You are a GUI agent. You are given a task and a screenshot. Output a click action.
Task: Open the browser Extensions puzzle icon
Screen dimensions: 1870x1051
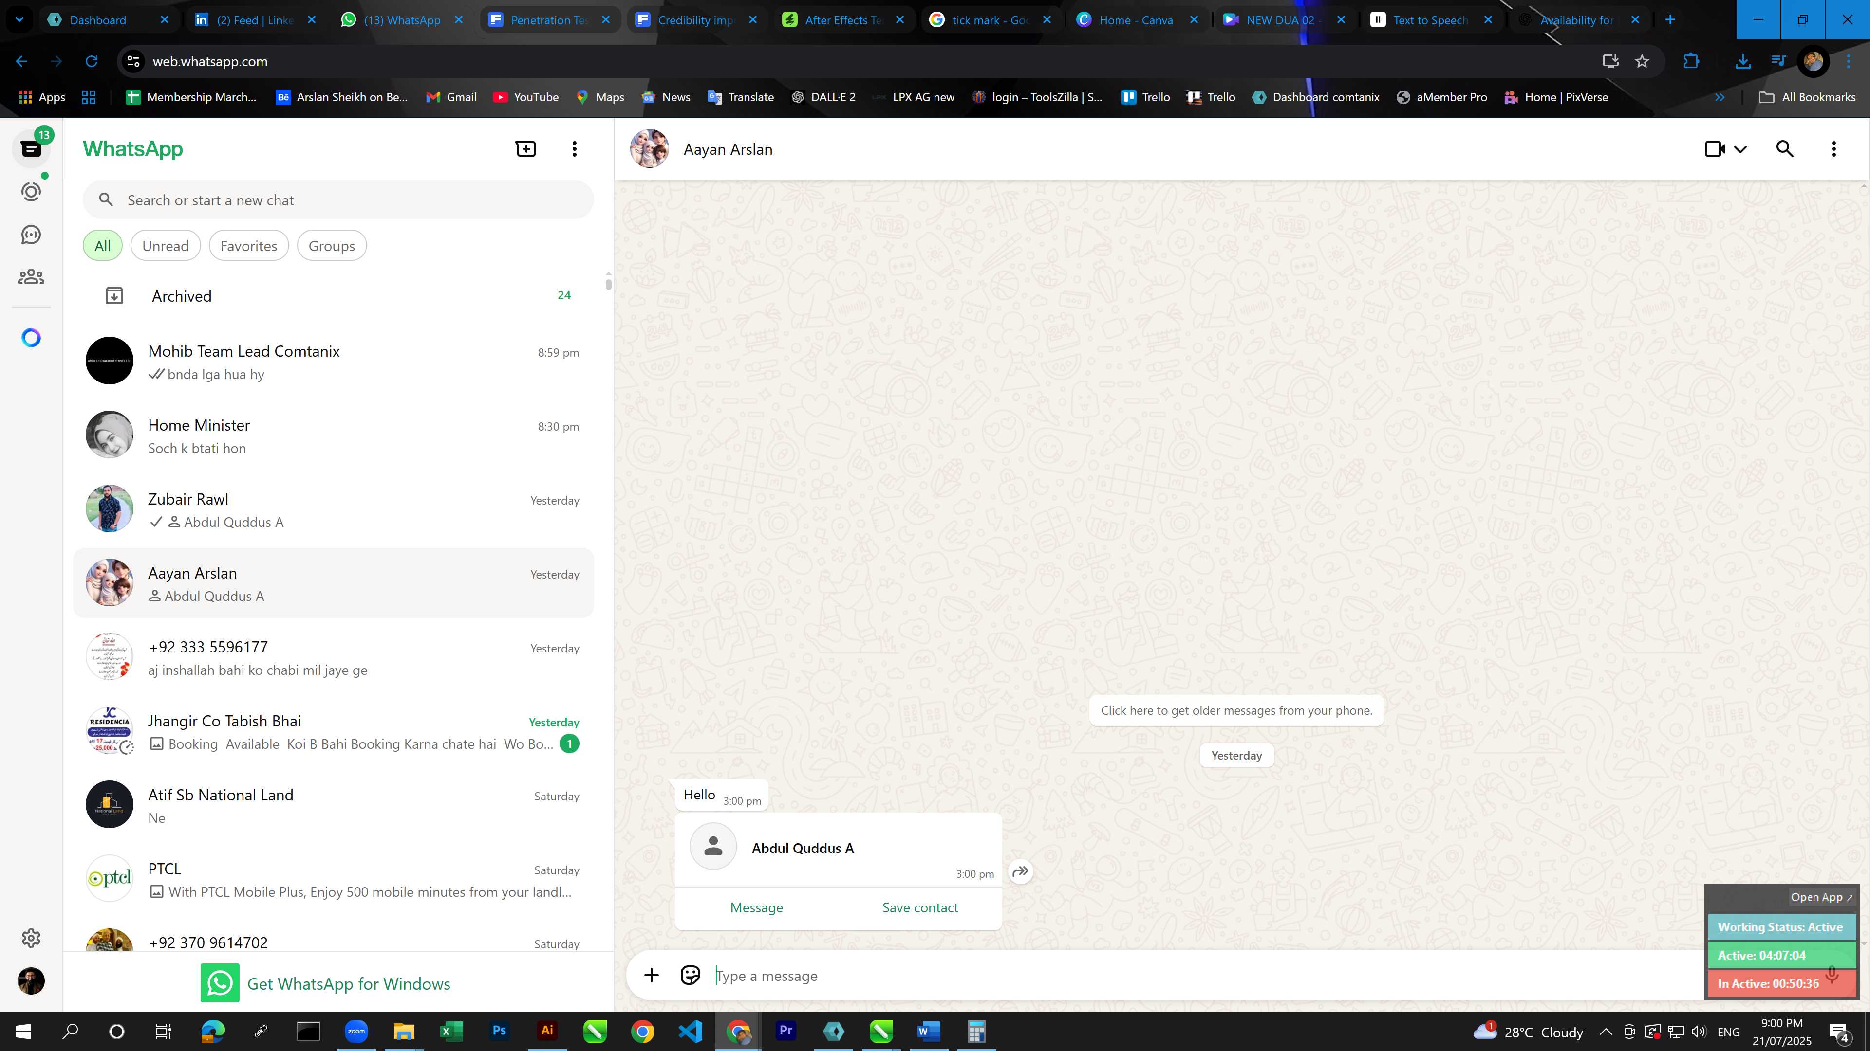[x=1691, y=62]
